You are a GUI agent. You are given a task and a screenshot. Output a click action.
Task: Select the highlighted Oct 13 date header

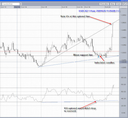click(17, 7)
